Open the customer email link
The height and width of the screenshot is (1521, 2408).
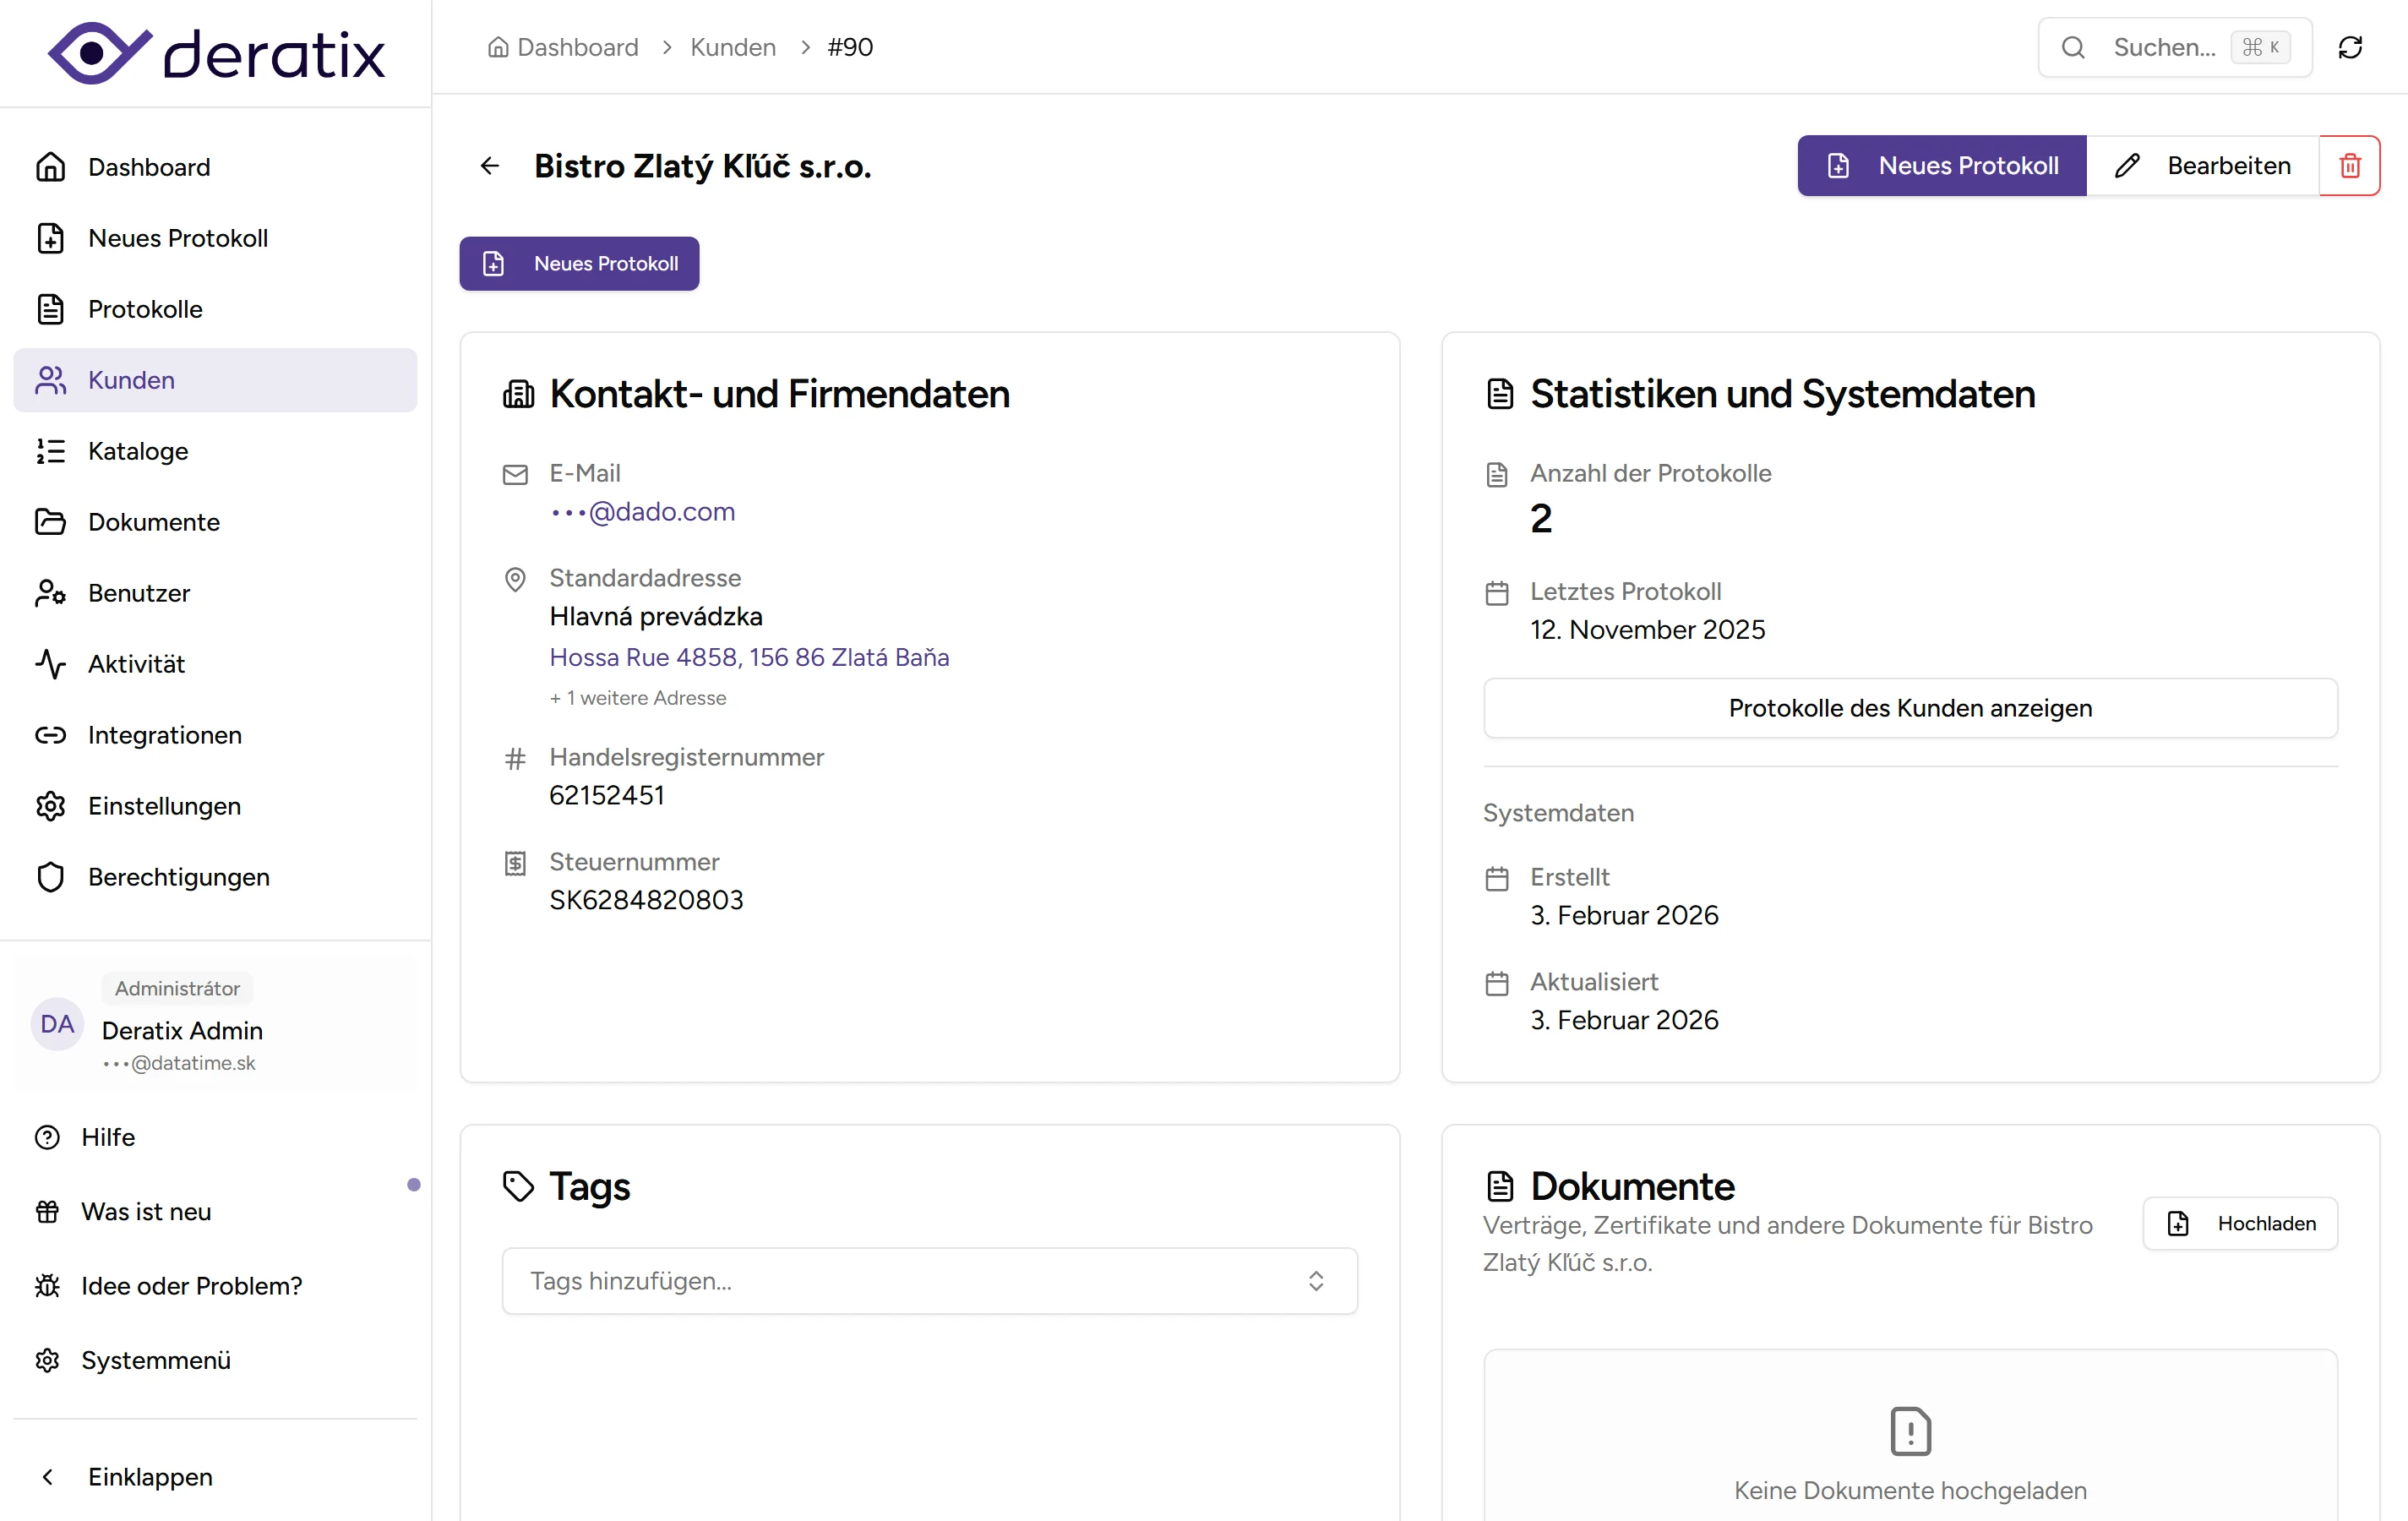[x=642, y=511]
